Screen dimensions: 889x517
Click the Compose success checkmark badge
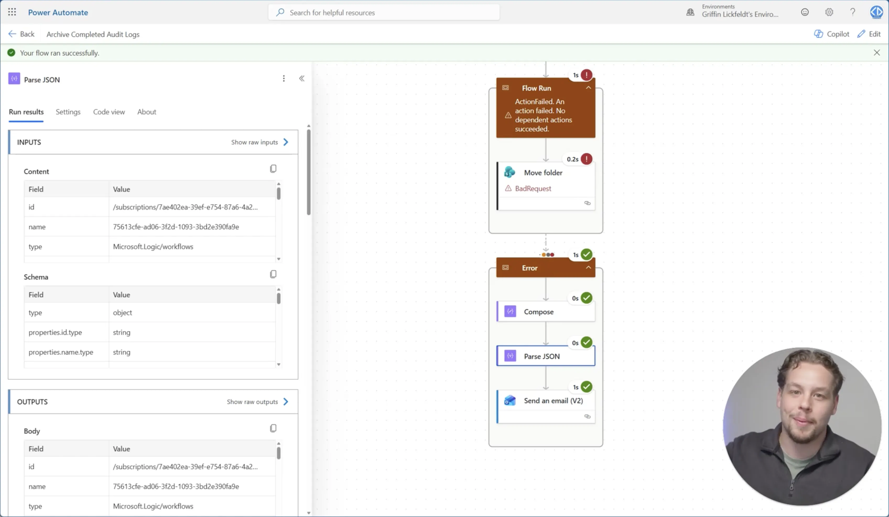tap(587, 298)
